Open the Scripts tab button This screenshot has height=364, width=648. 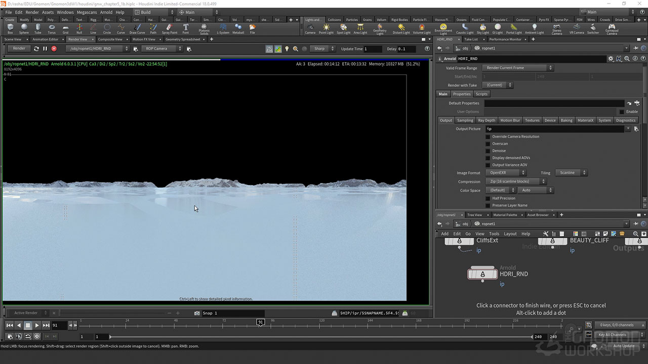click(x=481, y=94)
